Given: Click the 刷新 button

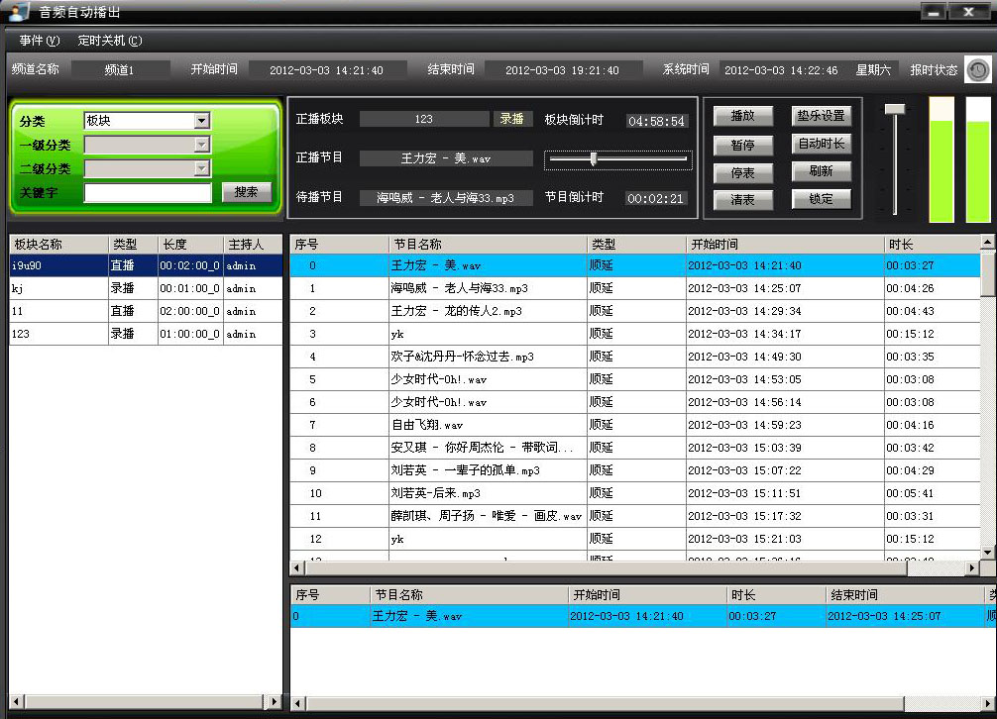Looking at the screenshot, I should [x=821, y=171].
